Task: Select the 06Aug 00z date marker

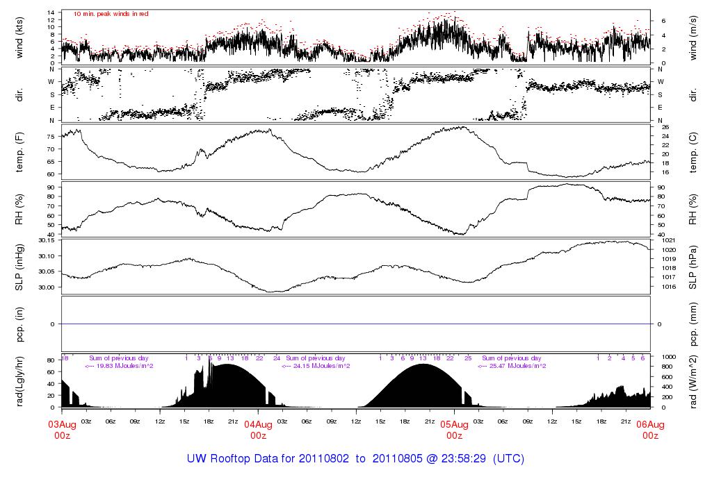Action: (x=650, y=430)
